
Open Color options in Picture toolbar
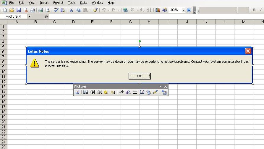(85, 92)
